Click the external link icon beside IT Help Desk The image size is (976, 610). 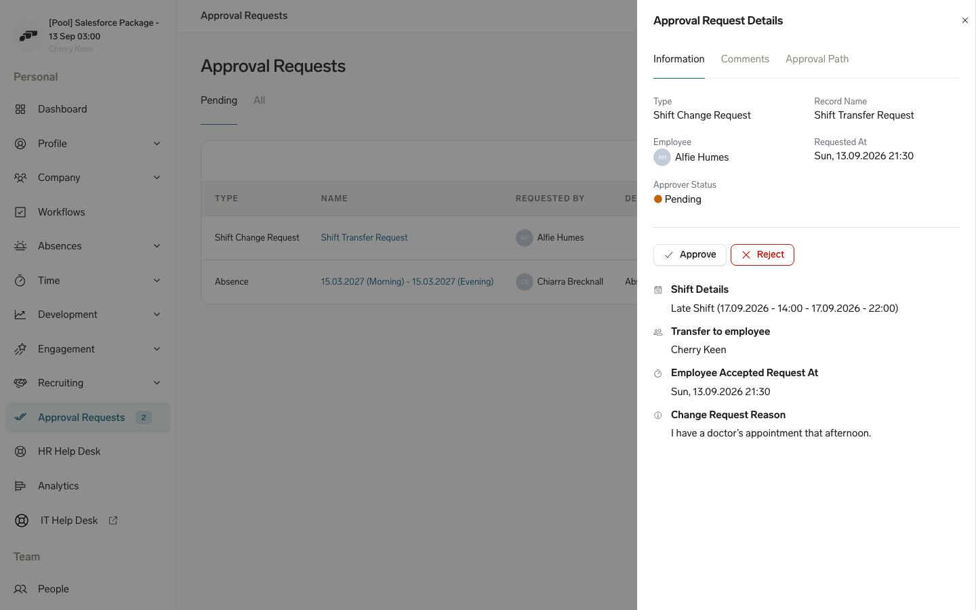point(113,521)
